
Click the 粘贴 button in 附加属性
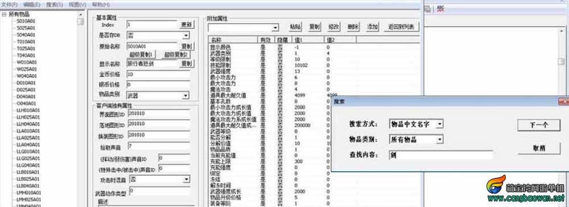tap(295, 27)
